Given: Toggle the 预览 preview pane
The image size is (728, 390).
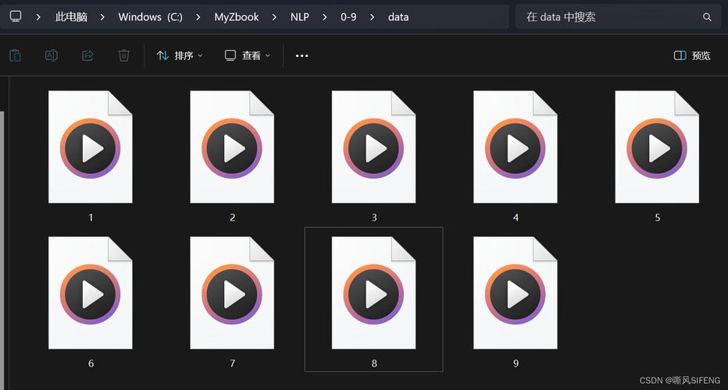Looking at the screenshot, I should click(x=692, y=55).
